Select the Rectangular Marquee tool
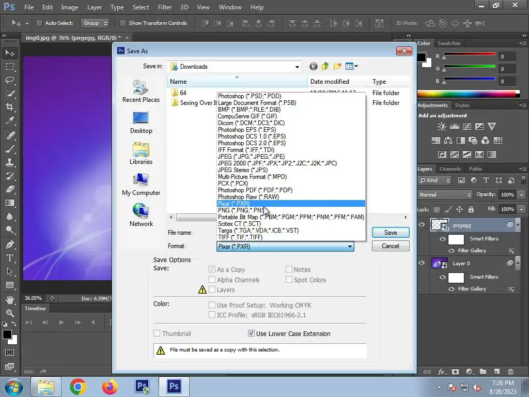The height and width of the screenshot is (397, 529). click(x=10, y=67)
